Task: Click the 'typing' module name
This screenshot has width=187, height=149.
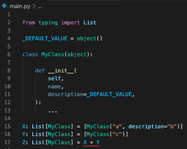Action: pyautogui.click(x=48, y=23)
